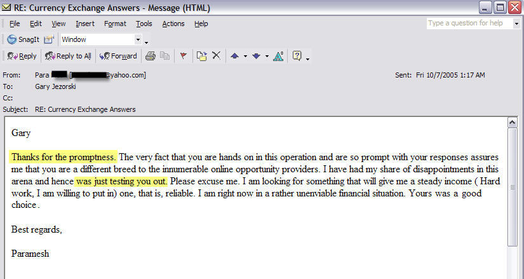The width and height of the screenshot is (524, 279).
Task: Click the font size icon
Action: click(x=278, y=56)
